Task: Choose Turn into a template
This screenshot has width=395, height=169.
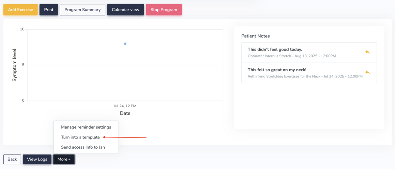Action: 80,137
